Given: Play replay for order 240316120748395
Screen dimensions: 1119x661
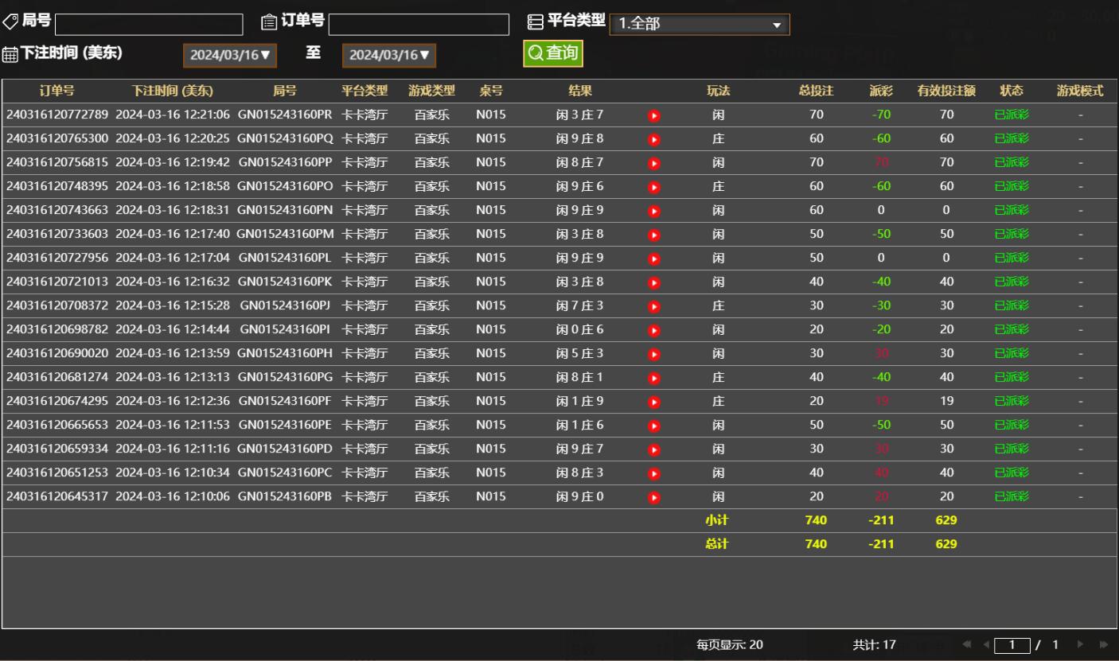Looking at the screenshot, I should [x=654, y=187].
